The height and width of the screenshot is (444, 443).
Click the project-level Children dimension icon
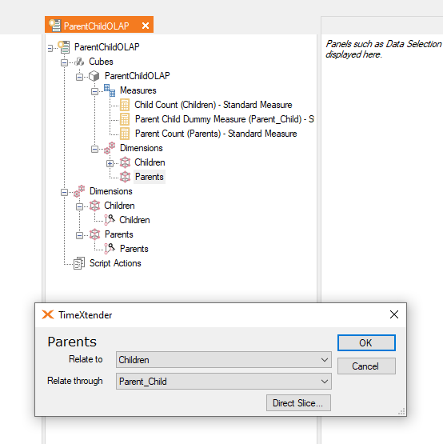(94, 206)
